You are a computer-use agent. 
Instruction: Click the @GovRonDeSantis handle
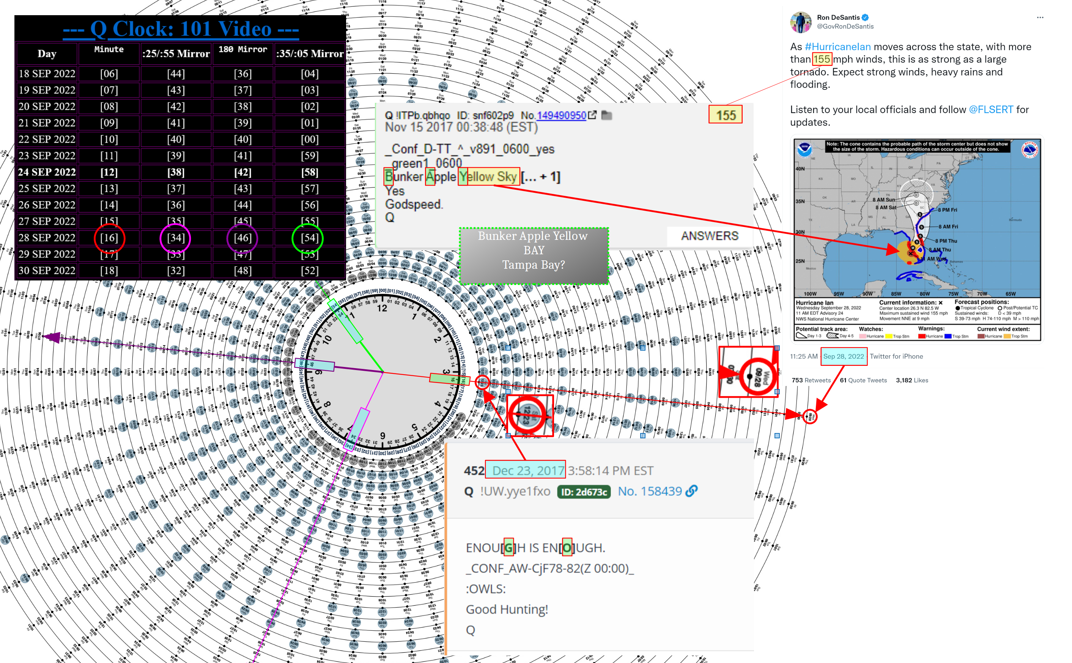pos(845,26)
